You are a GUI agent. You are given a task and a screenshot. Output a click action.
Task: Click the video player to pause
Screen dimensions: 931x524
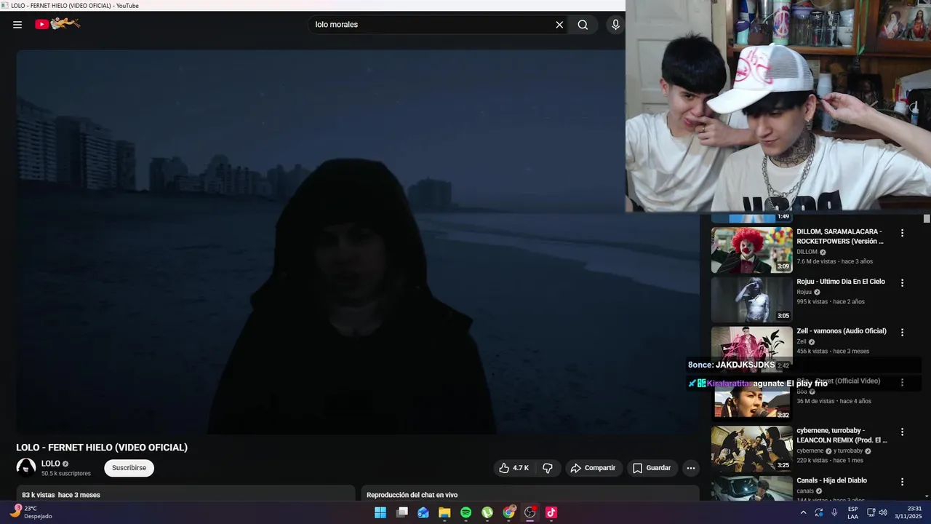coord(357,242)
